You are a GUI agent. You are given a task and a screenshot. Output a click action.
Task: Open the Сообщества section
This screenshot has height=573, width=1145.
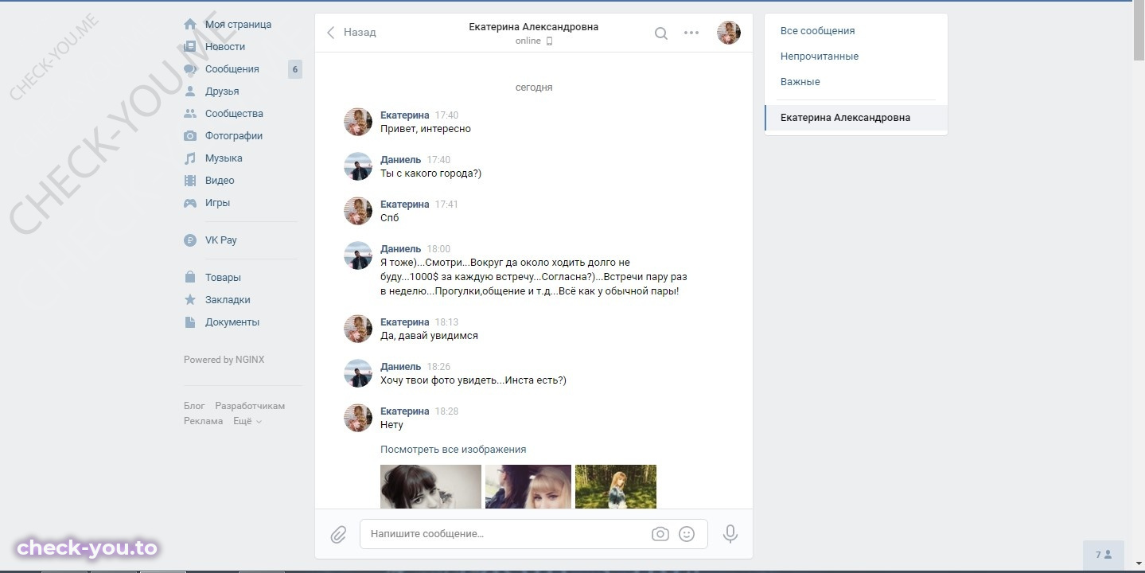(234, 114)
